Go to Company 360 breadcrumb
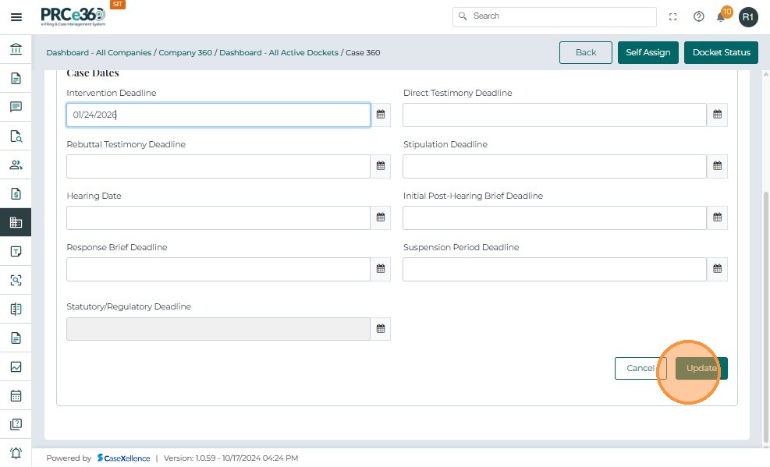Screen dimensions: 770x467 coord(185,53)
